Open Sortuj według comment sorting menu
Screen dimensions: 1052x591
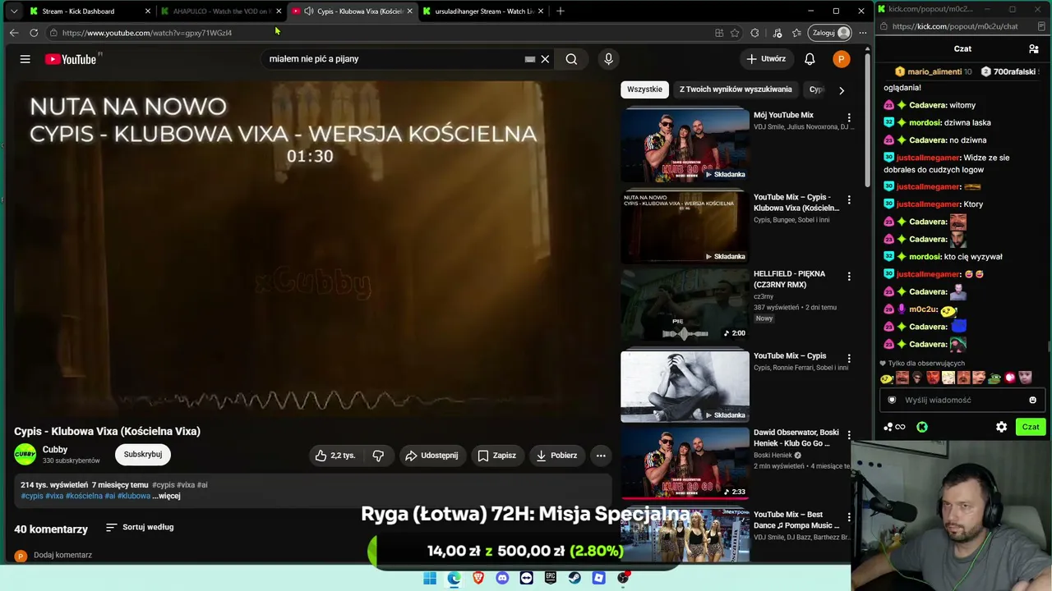click(x=140, y=527)
